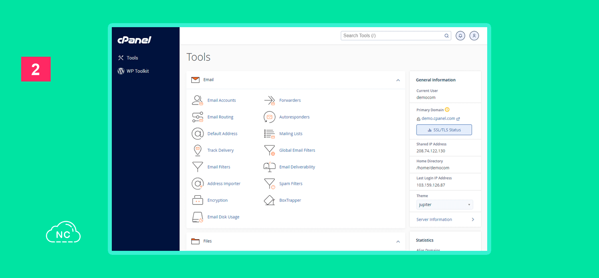
Task: Click the Address Importer icon
Action: pyautogui.click(x=198, y=184)
